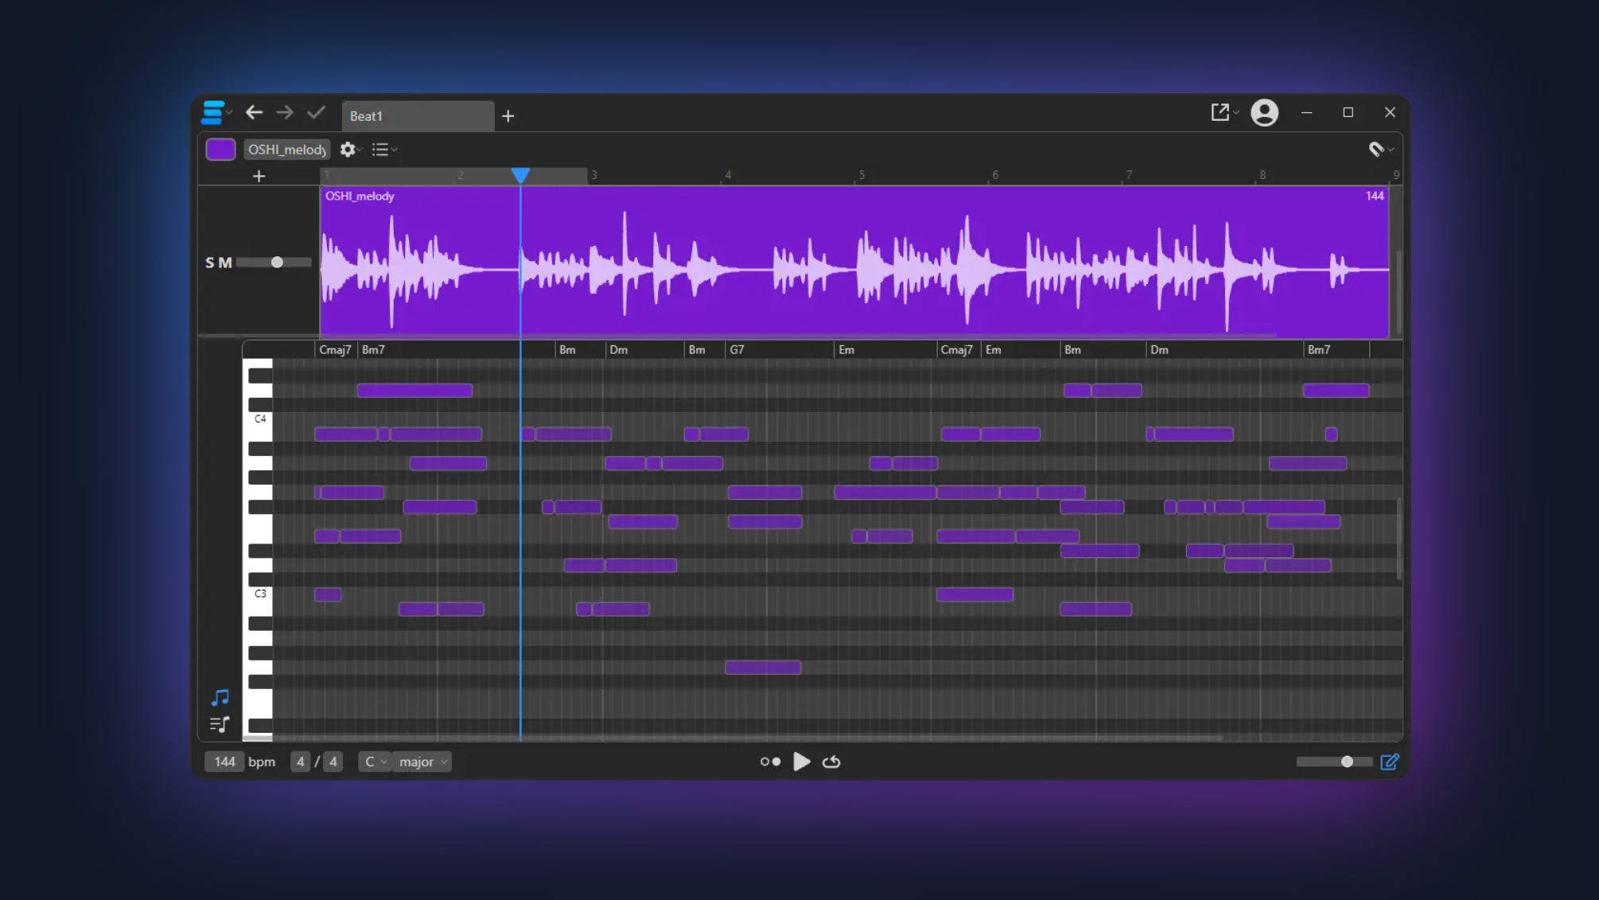Open the track list options menu
The height and width of the screenshot is (900, 1599).
click(380, 150)
